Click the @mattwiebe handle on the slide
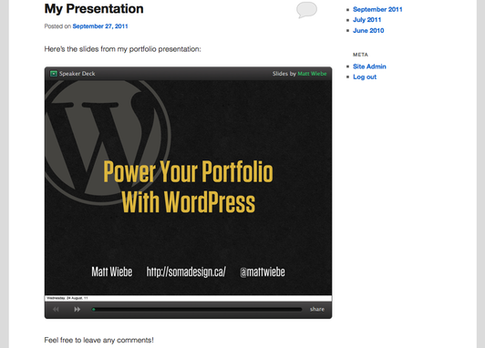This screenshot has width=485, height=348. pos(263,271)
